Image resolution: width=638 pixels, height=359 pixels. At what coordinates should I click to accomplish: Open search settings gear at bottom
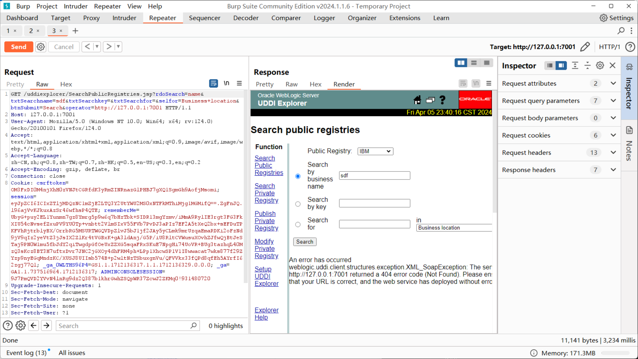pos(21,326)
